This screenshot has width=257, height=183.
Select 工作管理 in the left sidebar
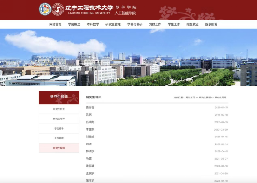(x=59, y=138)
